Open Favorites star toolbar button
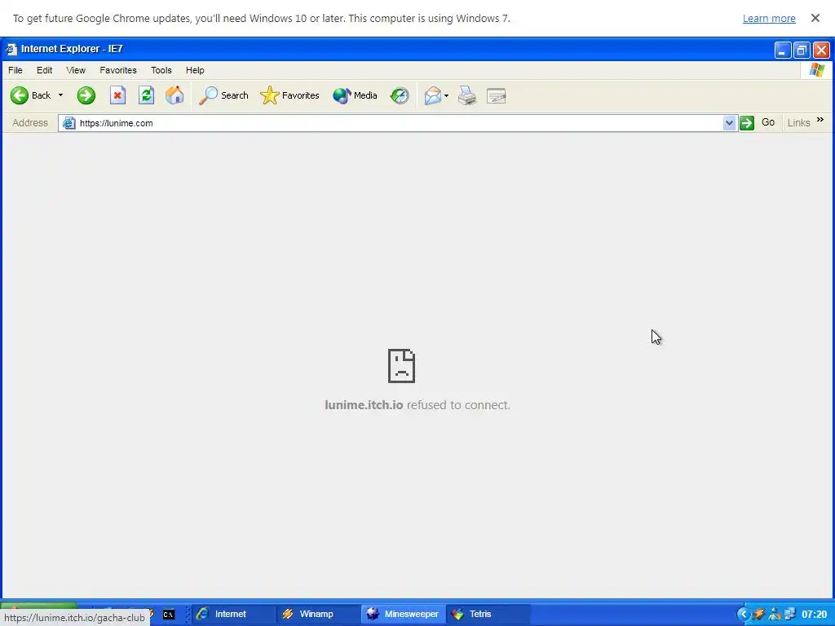835x626 pixels. click(x=289, y=96)
